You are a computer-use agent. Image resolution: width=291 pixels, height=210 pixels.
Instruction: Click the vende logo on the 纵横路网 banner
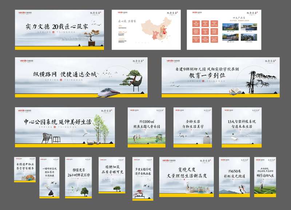pos(27,61)
